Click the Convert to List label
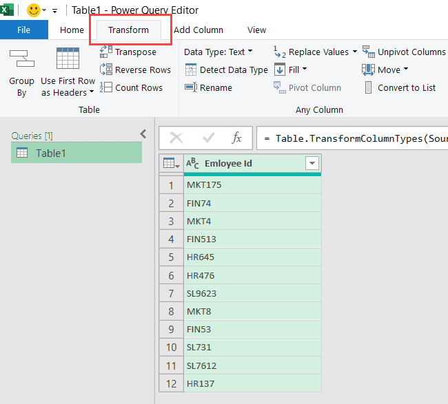The width and height of the screenshot is (448, 404). [407, 87]
